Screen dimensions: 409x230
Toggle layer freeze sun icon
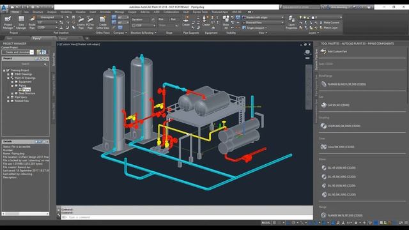click(x=305, y=17)
